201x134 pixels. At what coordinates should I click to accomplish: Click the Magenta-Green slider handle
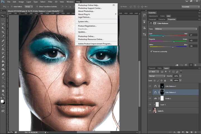(x=174, y=42)
